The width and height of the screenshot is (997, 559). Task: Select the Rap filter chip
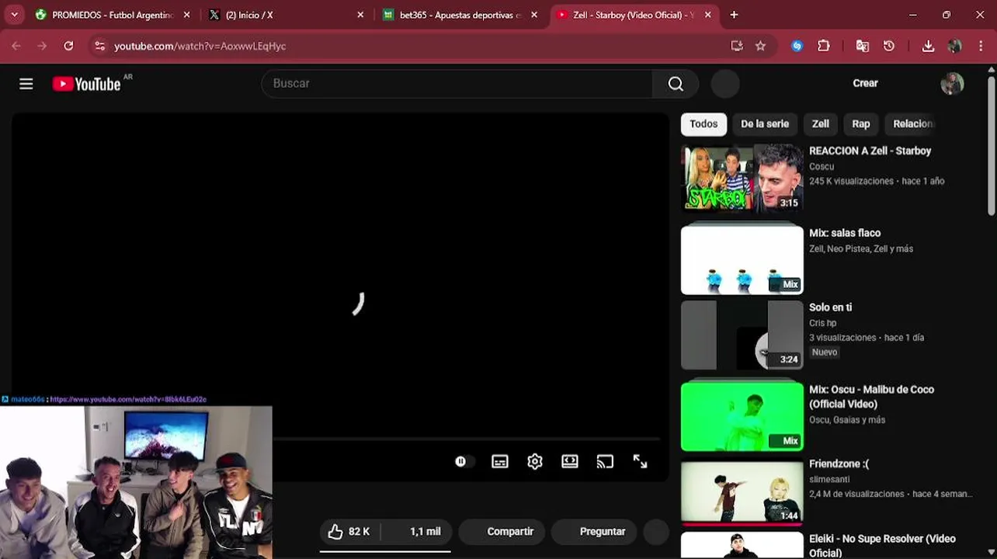coord(861,124)
